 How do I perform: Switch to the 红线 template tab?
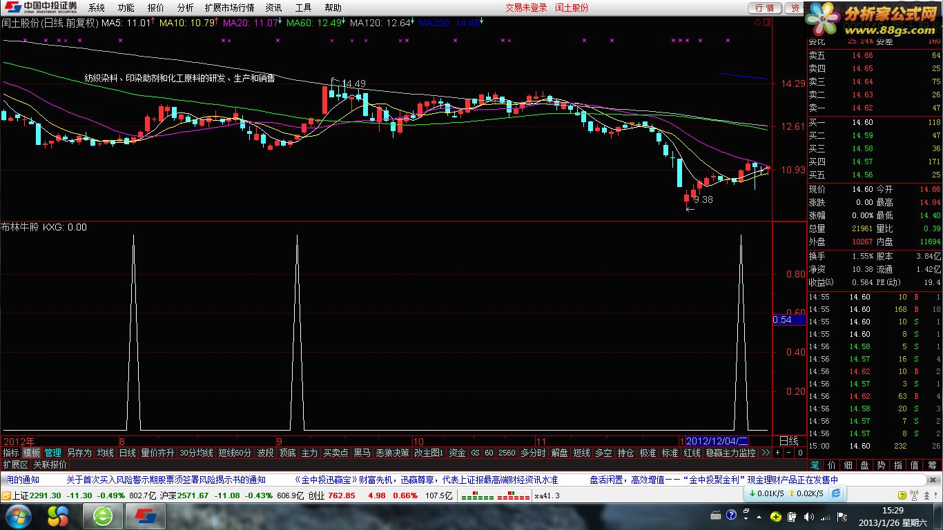[692, 453]
